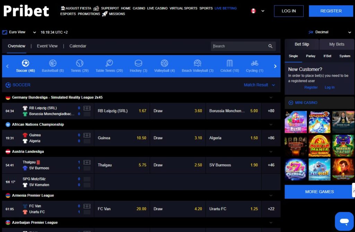Click the Register link in bet slip
The image size is (355, 232).
click(x=311, y=87)
